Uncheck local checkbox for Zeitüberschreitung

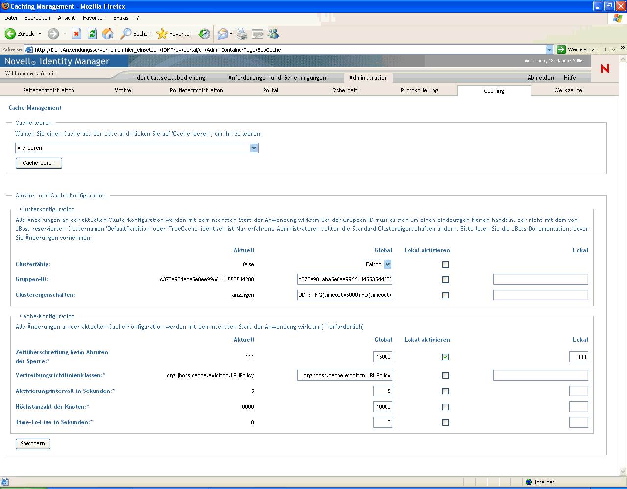pos(445,357)
